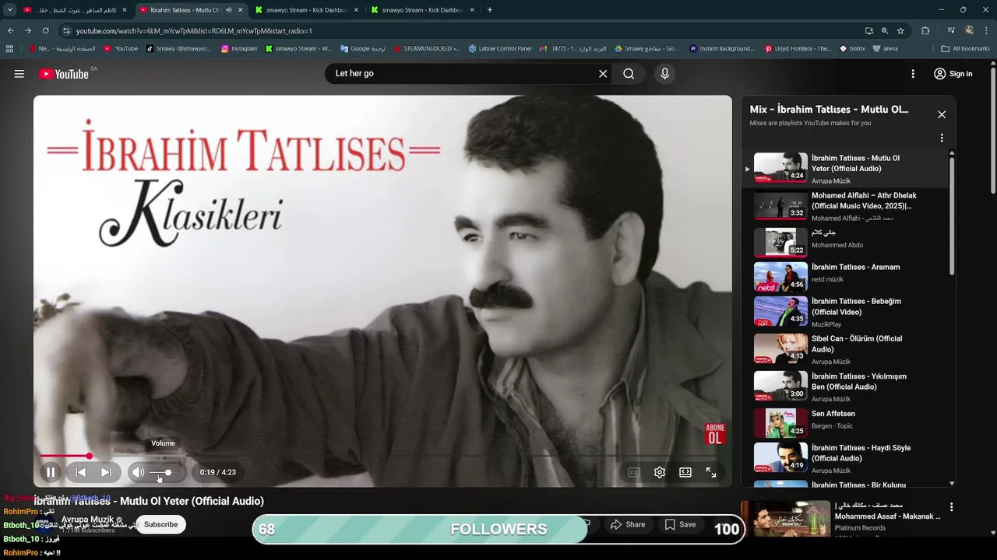
Task: Click the browser address bar URL
Action: pos(194,31)
